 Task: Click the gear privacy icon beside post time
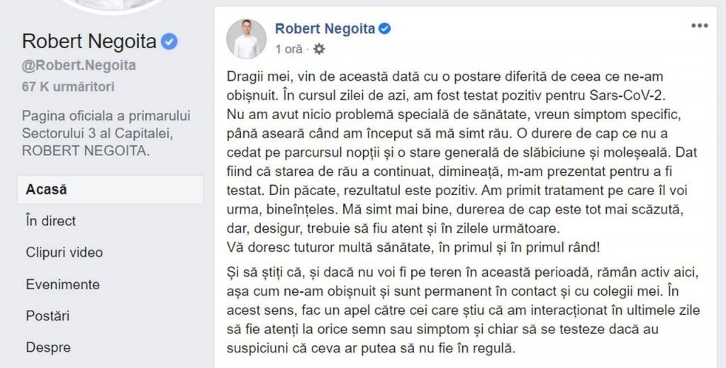tap(319, 49)
